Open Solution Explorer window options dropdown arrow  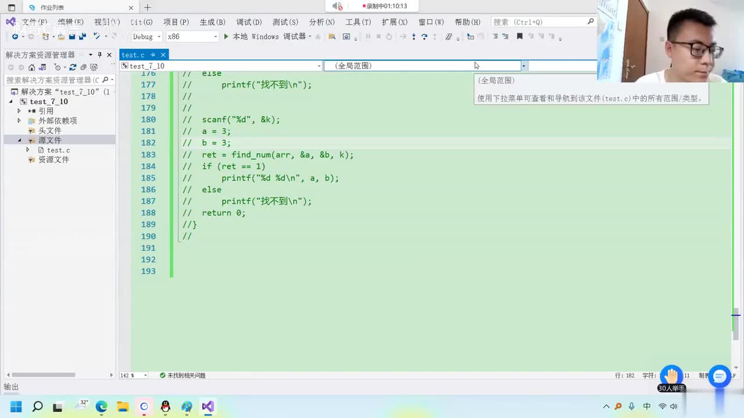tap(90, 55)
